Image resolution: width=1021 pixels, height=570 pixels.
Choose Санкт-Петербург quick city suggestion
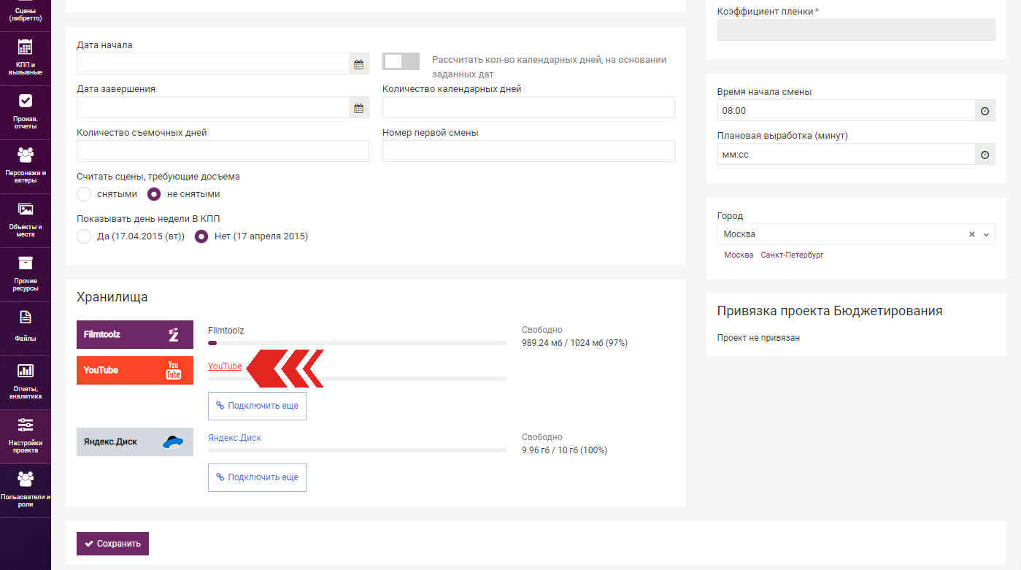point(792,255)
